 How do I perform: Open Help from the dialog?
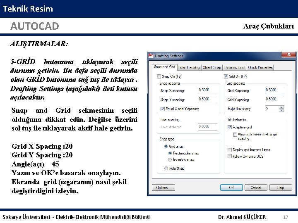pos(281,187)
